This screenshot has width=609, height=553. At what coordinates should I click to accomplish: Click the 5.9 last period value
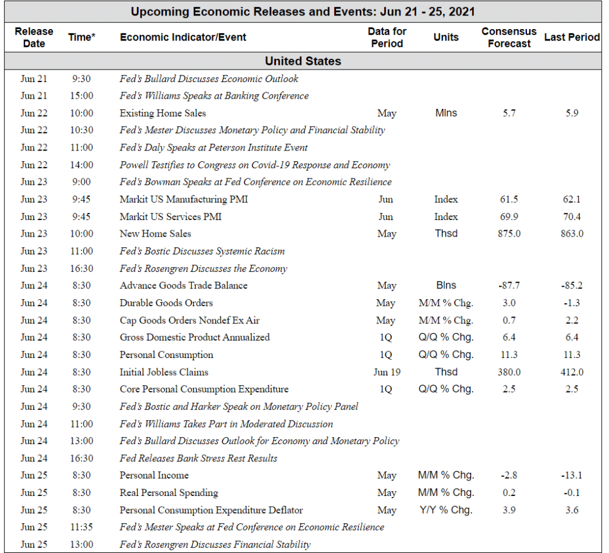pyautogui.click(x=572, y=113)
